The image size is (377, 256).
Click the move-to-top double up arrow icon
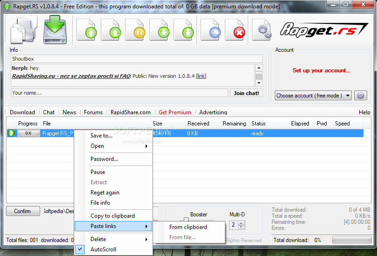coord(87,29)
